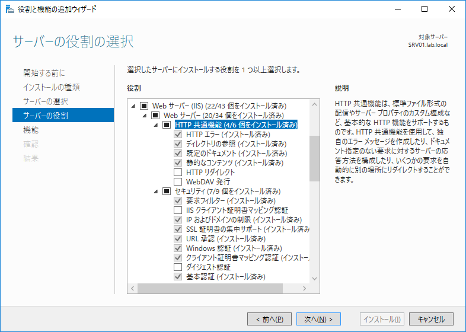Click the 基本認証 checkbox
Viewport: 466px width, 332px height.
tap(178, 276)
